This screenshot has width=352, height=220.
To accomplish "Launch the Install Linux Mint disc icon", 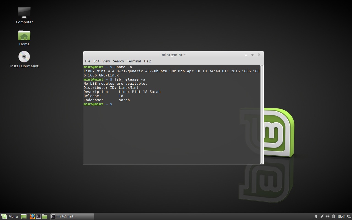I will [24, 59].
